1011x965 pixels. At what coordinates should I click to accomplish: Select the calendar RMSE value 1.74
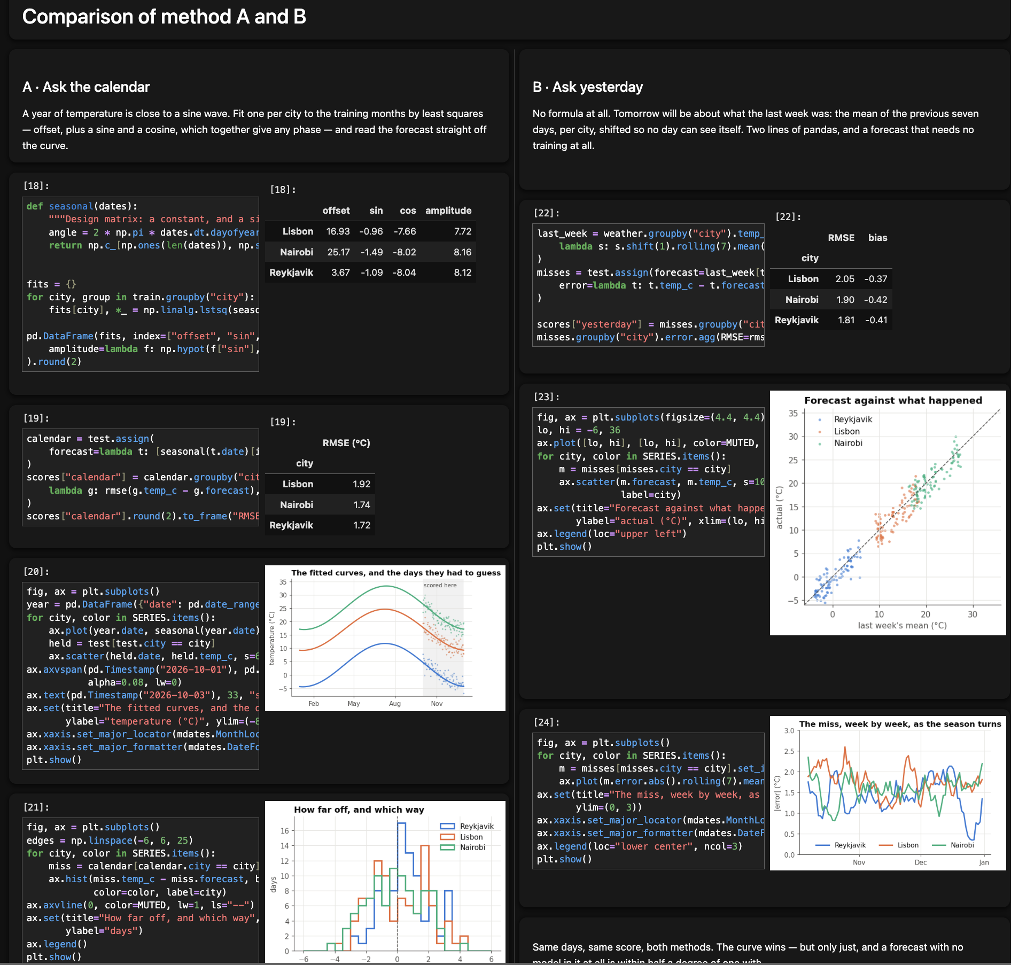(362, 505)
